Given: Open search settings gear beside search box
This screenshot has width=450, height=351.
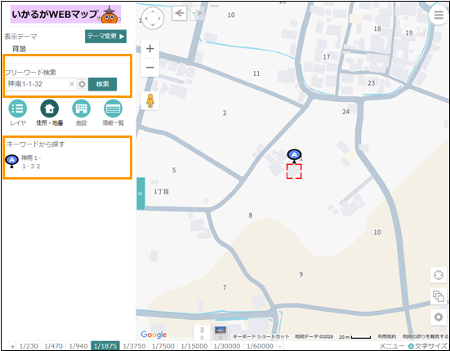Looking at the screenshot, I should [82, 84].
